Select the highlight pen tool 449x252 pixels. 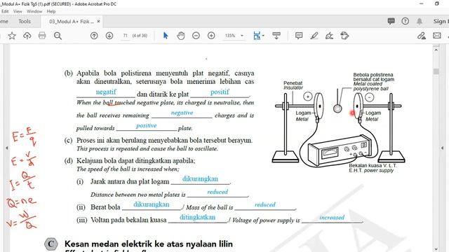pos(314,36)
